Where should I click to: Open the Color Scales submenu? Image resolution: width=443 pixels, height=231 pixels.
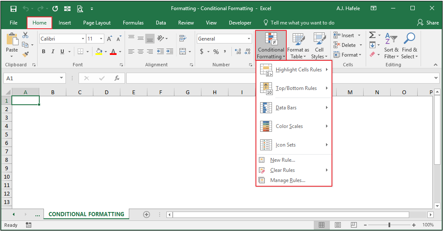pos(294,126)
